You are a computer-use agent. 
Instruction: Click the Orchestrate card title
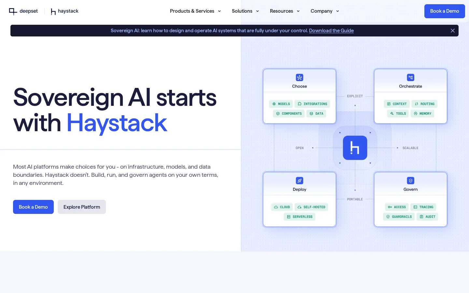[410, 86]
